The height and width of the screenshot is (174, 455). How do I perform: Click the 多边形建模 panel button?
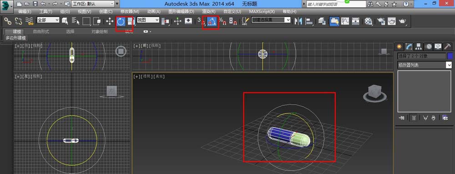pos(15,38)
